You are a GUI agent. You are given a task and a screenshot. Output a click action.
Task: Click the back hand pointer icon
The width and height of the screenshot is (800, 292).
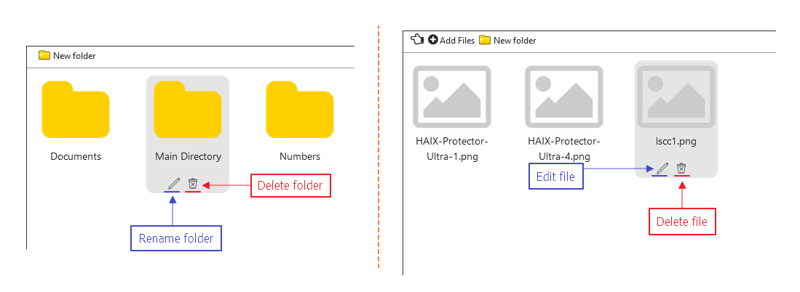click(417, 40)
